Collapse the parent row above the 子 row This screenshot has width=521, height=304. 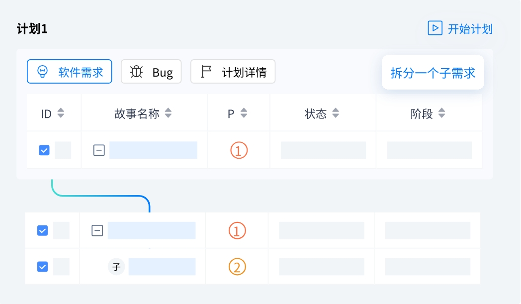coord(97,230)
